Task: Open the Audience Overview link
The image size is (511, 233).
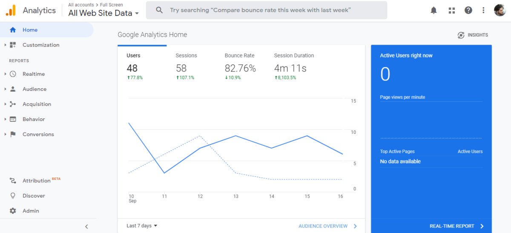Action: coord(327,226)
